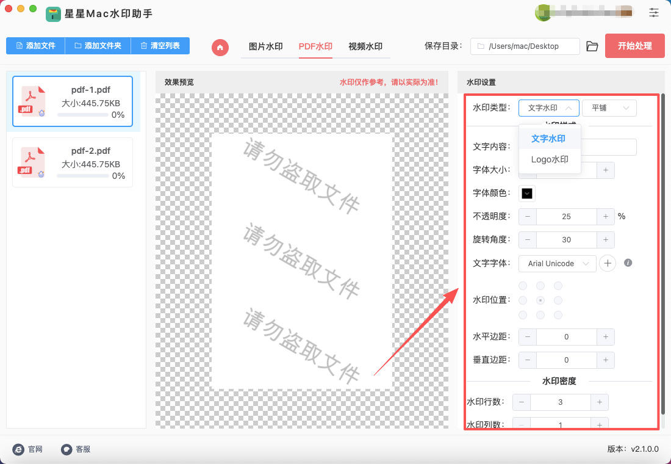Click the add font plus icon
The height and width of the screenshot is (464, 671).
[x=608, y=263]
